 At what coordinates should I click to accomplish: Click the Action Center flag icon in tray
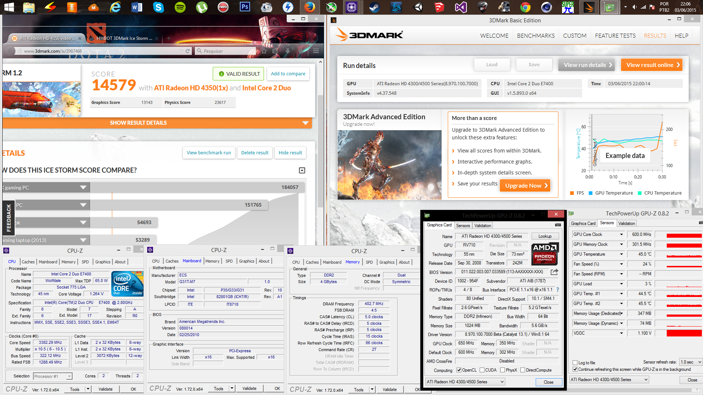(652, 7)
